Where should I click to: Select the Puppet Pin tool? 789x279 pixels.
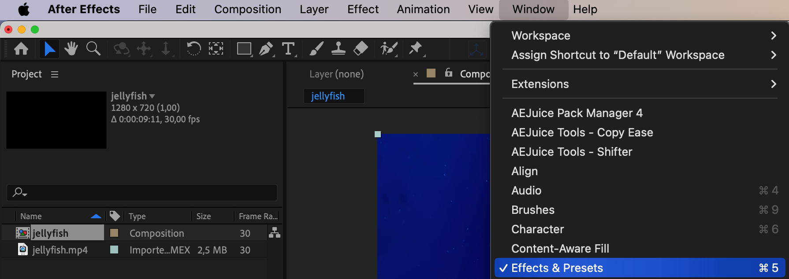coord(416,49)
